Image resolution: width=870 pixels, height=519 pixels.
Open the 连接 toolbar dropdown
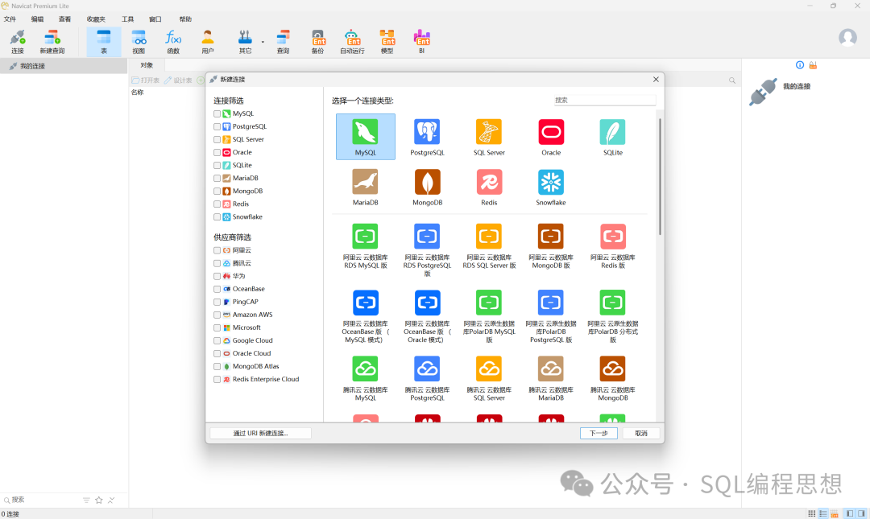click(x=17, y=41)
